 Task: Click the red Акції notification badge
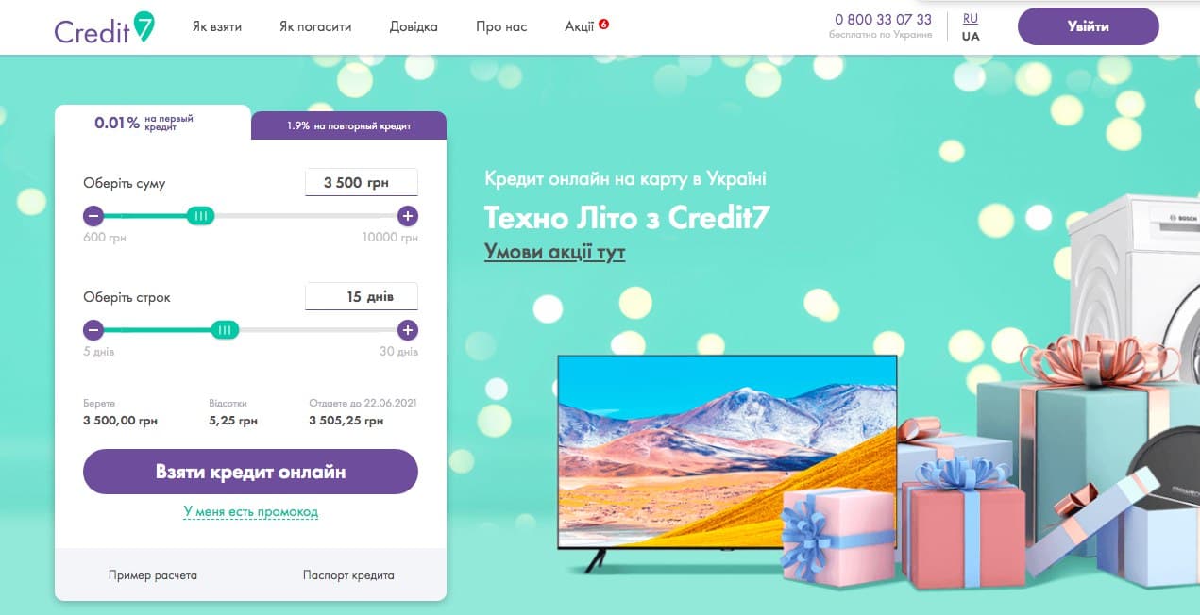click(603, 24)
